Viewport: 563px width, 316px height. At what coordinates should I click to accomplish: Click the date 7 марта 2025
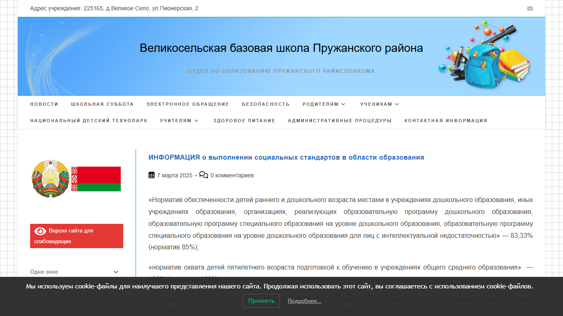pos(175,175)
